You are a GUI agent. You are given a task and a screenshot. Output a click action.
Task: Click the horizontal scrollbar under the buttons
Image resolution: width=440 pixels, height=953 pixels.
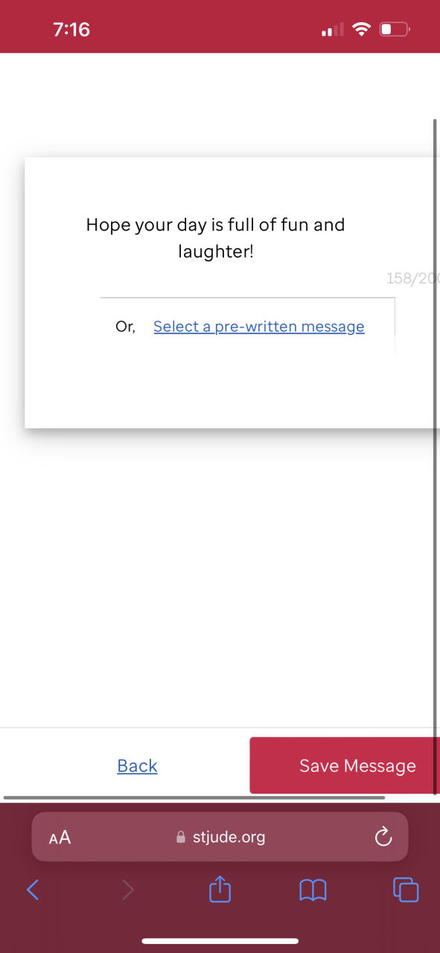click(x=194, y=797)
